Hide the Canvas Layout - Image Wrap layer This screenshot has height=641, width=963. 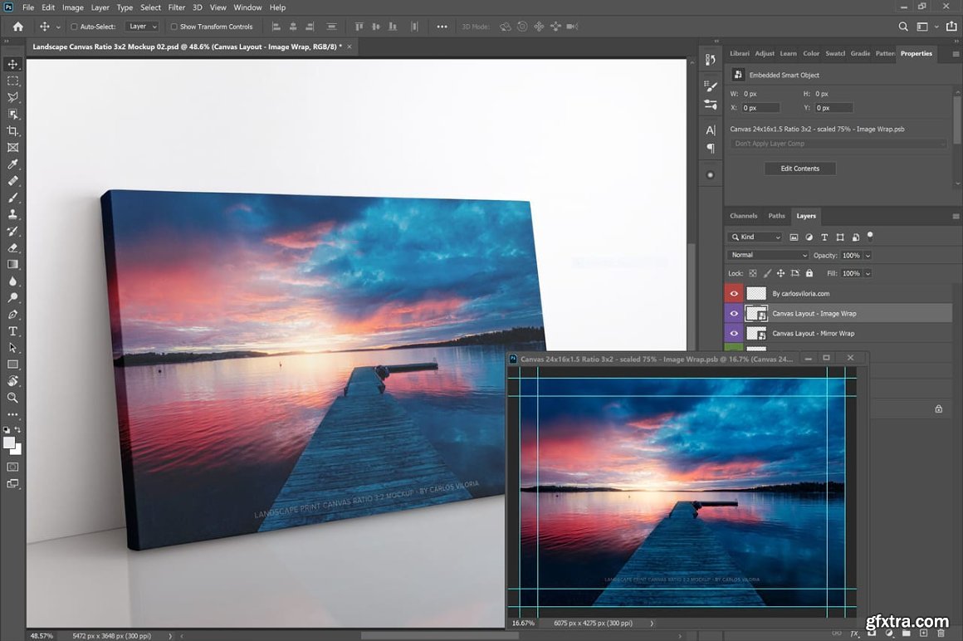[734, 313]
